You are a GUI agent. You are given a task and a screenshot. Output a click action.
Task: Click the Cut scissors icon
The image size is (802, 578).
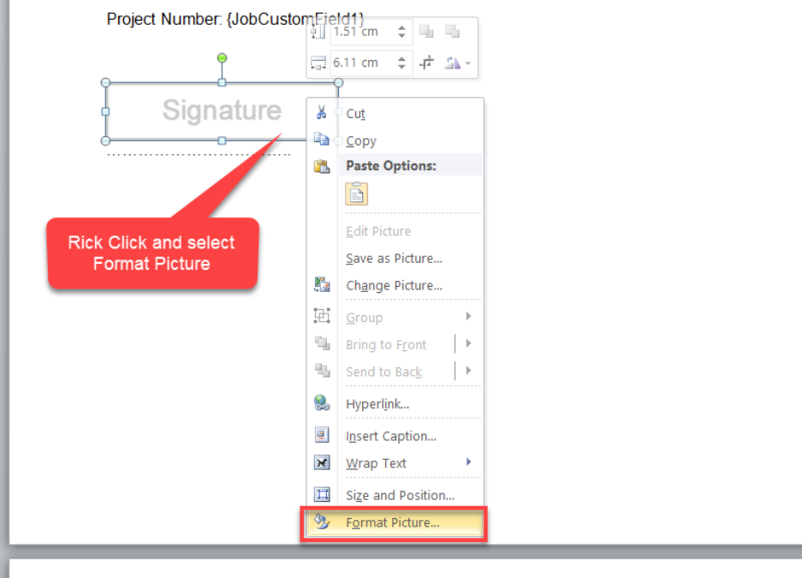[x=322, y=113]
